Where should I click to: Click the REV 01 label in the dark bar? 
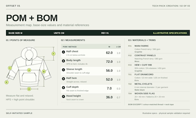[x=105, y=33]
